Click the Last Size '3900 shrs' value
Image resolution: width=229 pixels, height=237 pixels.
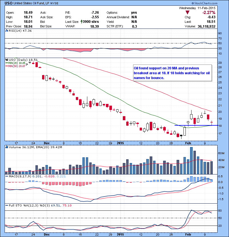click(x=91, y=22)
